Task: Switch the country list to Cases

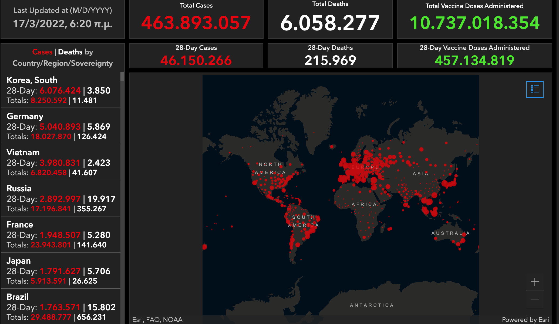Action: click(42, 52)
